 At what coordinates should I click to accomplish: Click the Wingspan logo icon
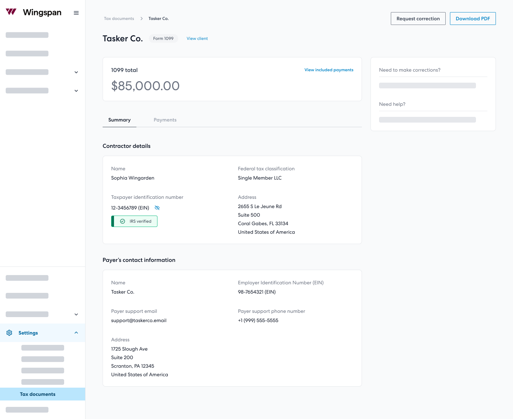[x=11, y=12]
